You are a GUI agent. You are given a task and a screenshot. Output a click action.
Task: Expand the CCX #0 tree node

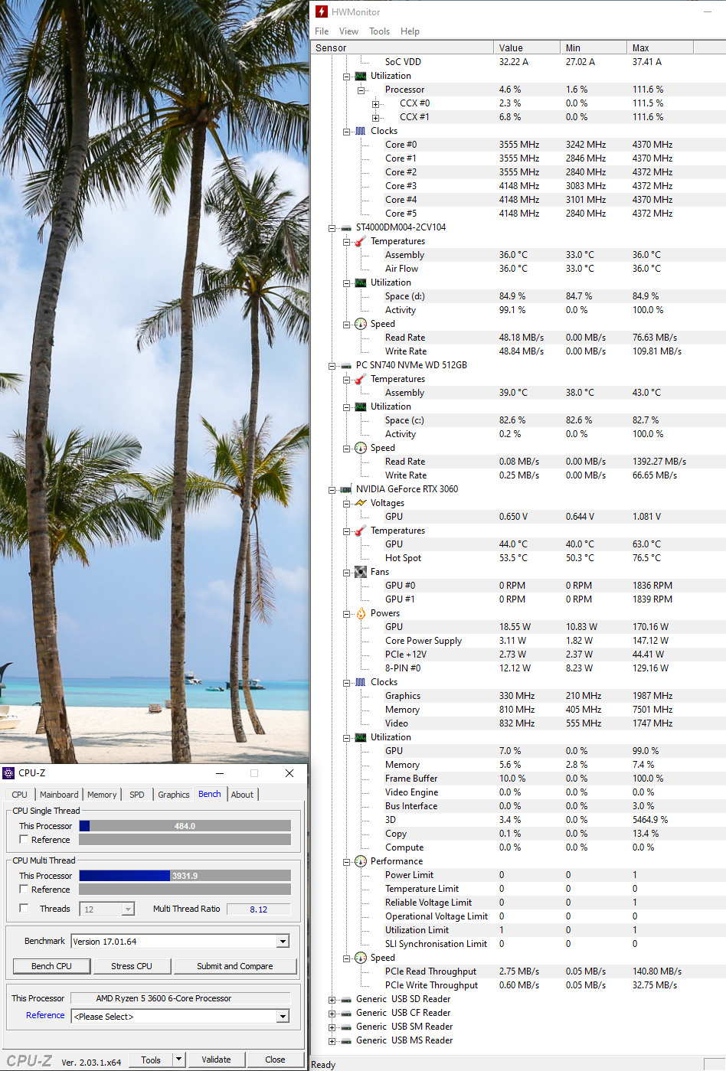pyautogui.click(x=375, y=104)
